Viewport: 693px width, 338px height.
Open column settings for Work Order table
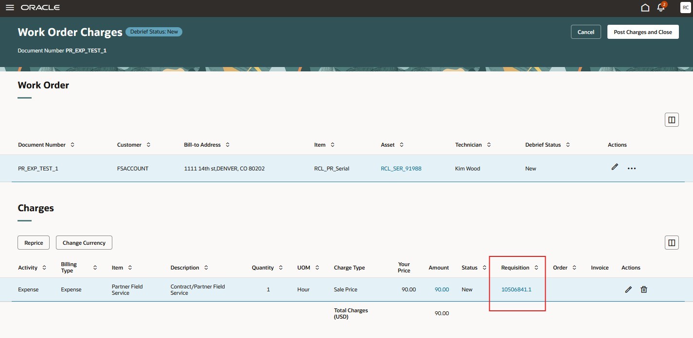(672, 120)
